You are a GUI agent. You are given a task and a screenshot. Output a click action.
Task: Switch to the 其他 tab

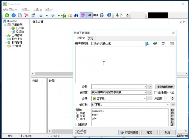91,38
